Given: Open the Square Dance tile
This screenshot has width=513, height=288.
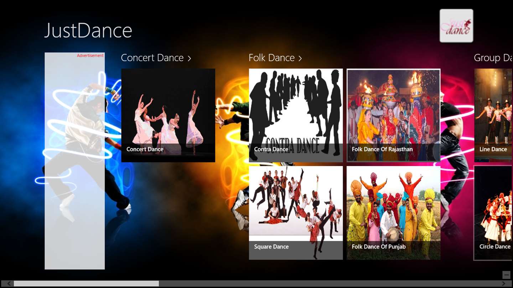Looking at the screenshot, I should tap(296, 213).
